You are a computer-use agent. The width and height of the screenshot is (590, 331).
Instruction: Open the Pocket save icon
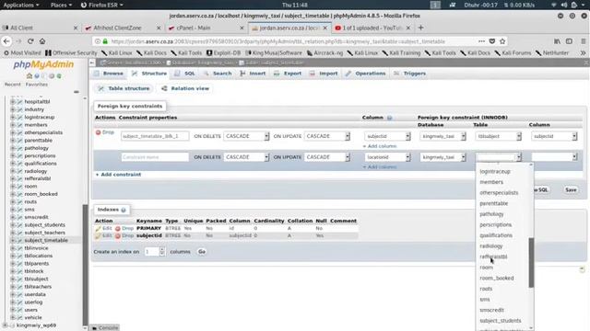click(x=492, y=41)
